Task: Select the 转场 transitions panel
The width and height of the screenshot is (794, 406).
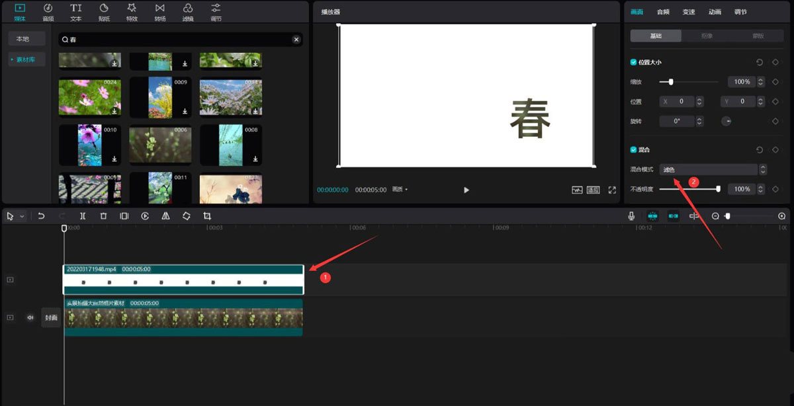Action: click(159, 11)
